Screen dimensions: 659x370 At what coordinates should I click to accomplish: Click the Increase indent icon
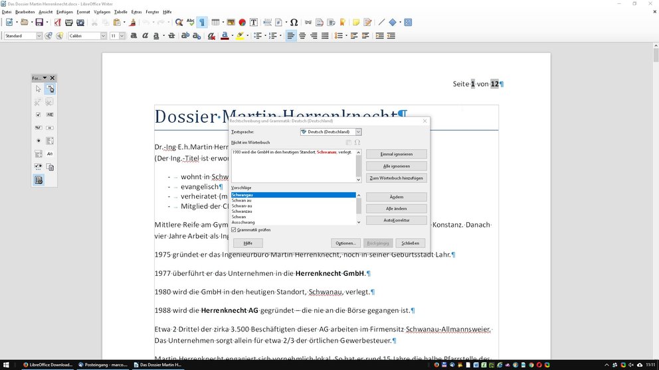click(379, 36)
